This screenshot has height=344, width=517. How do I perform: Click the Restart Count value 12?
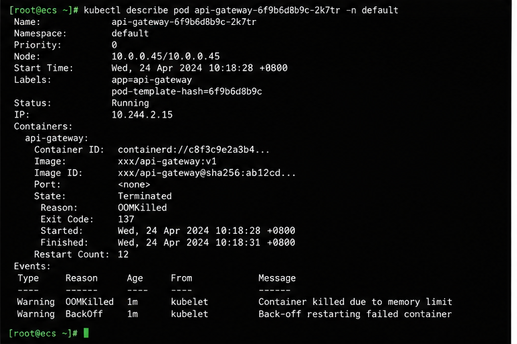click(123, 255)
